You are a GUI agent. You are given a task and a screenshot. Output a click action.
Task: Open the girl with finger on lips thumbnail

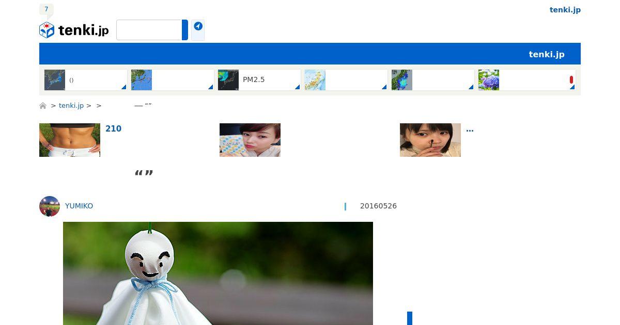(430, 140)
